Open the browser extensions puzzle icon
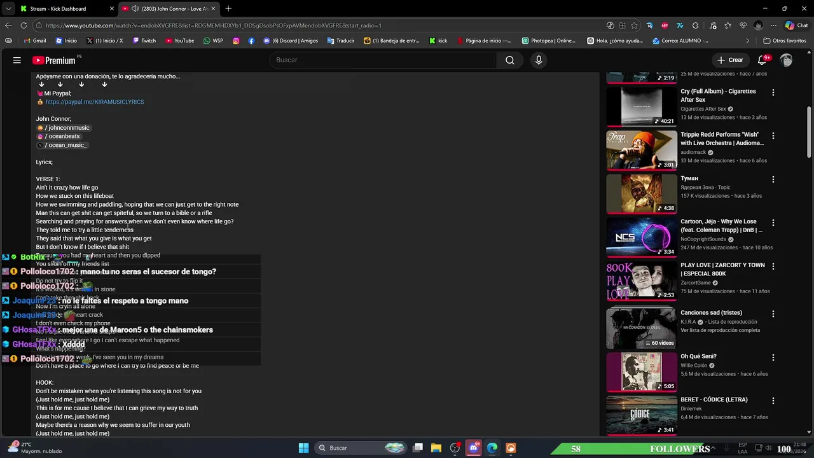Image resolution: width=814 pixels, height=458 pixels. click(695, 25)
